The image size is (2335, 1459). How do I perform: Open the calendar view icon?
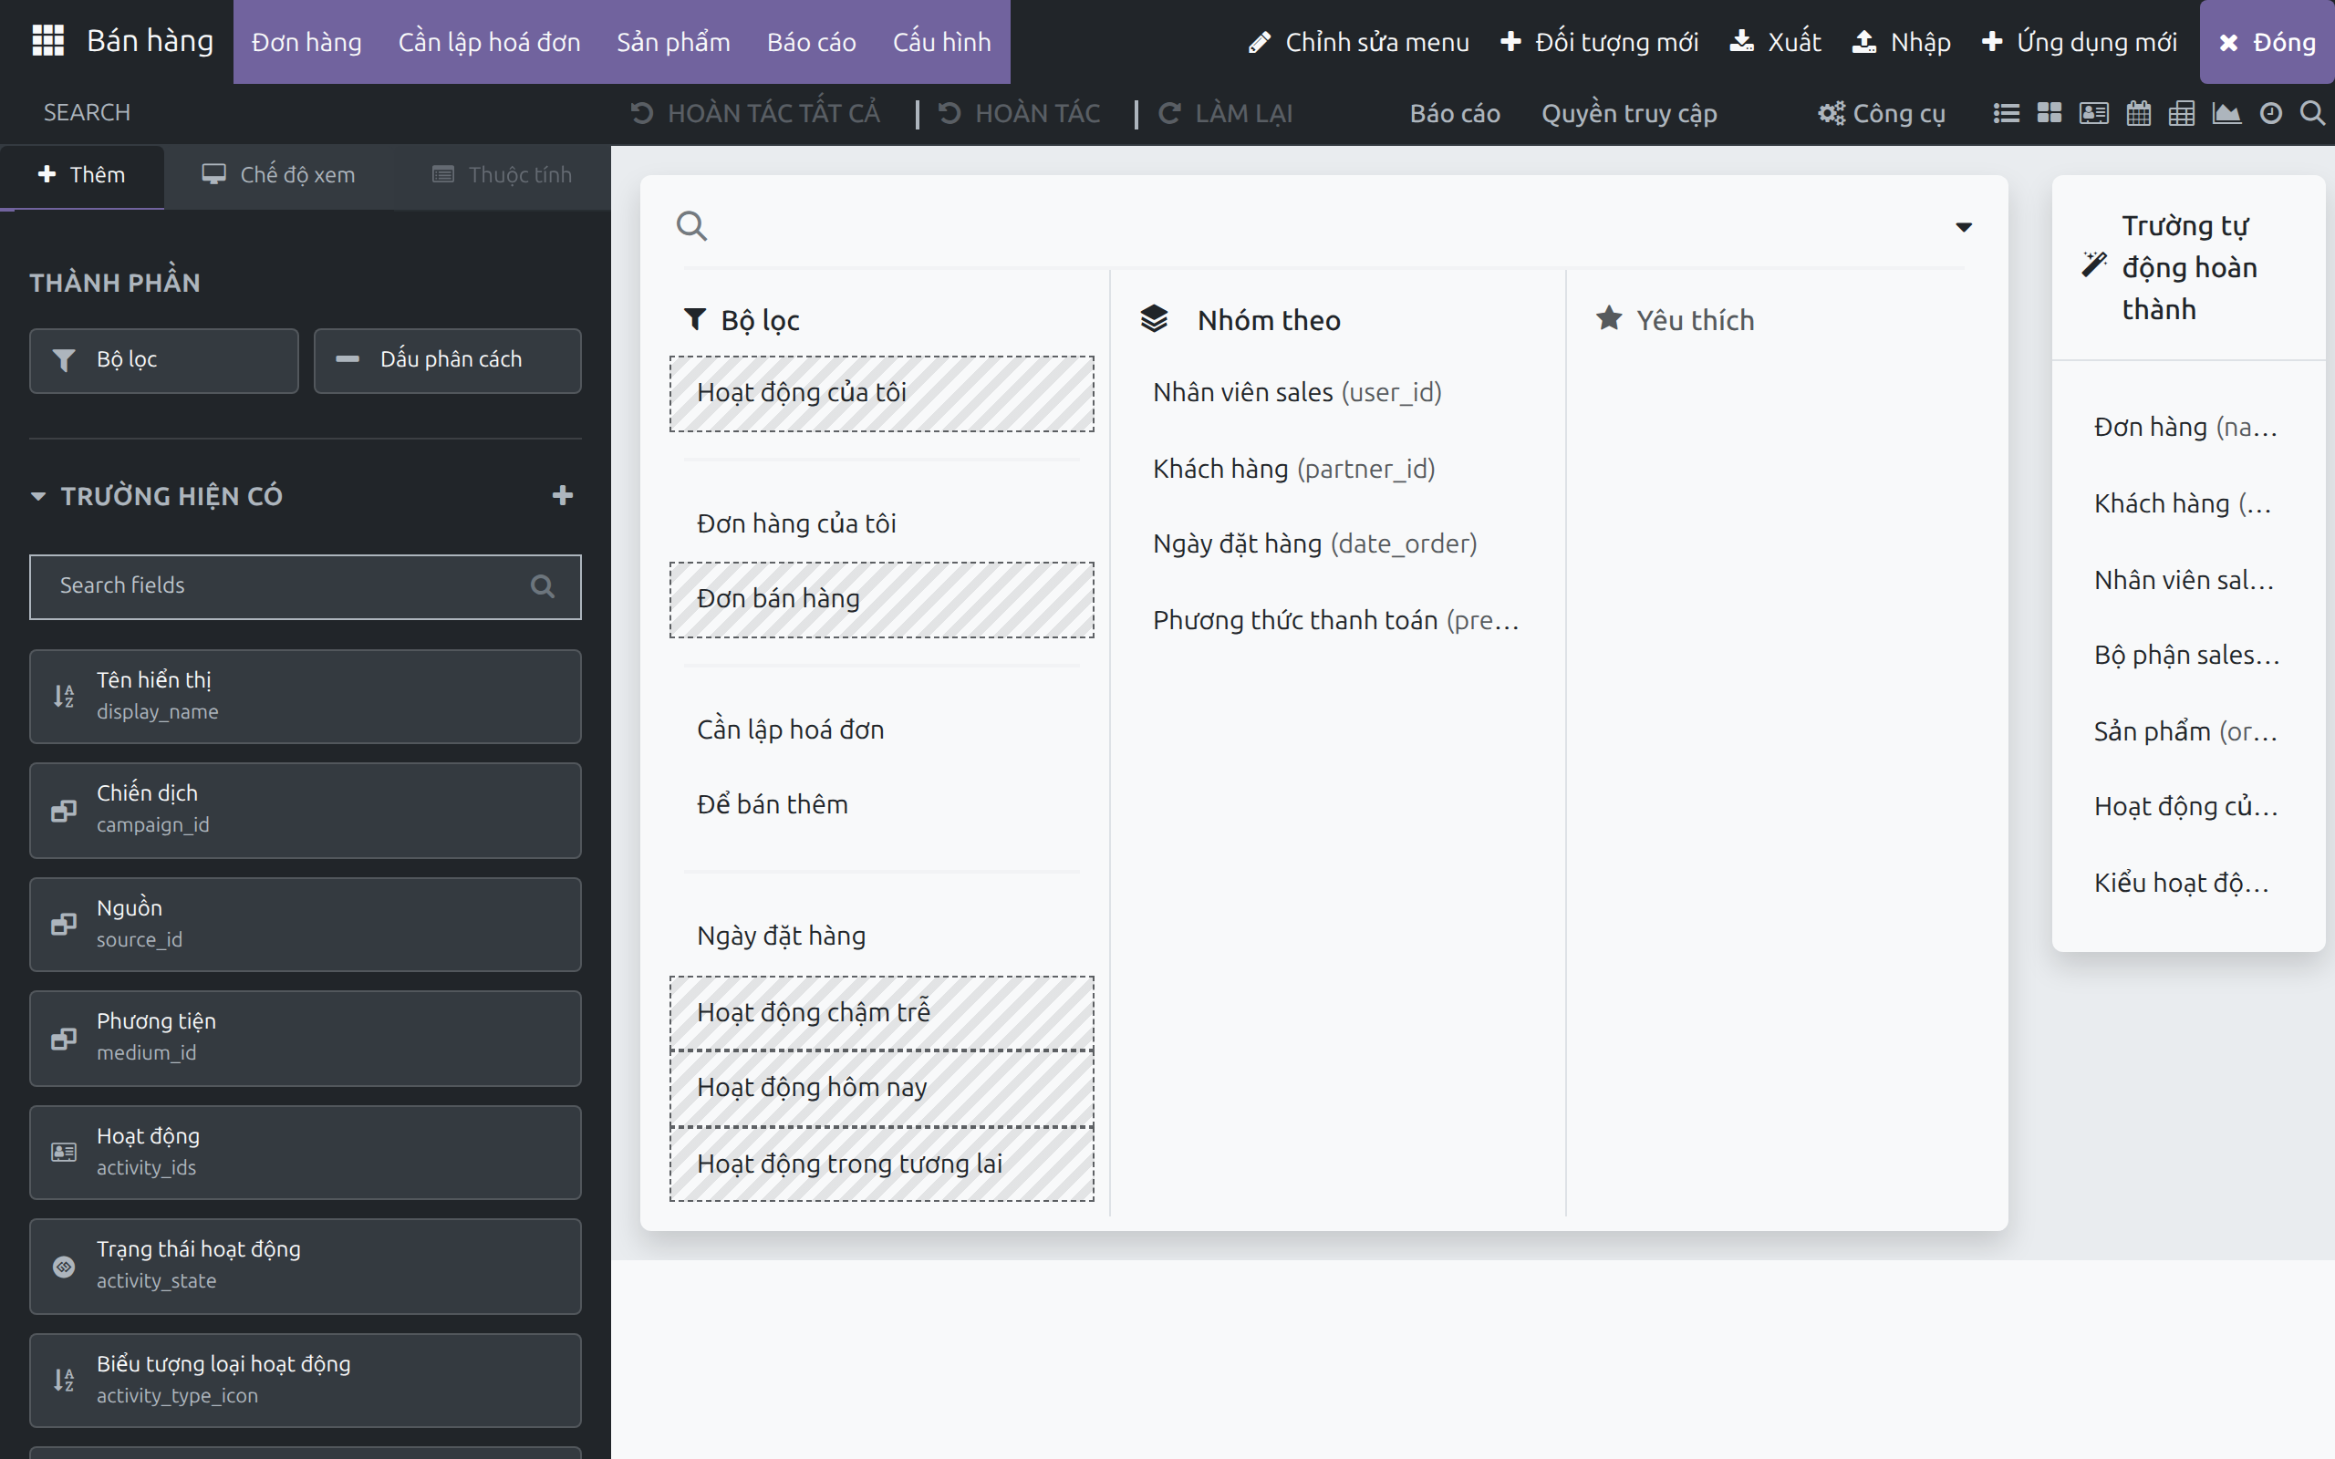(2138, 113)
